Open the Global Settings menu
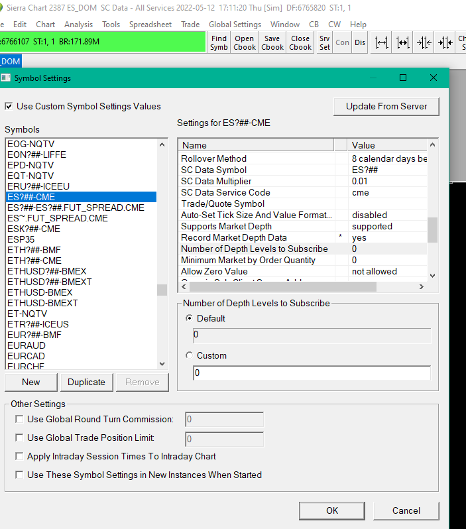Image resolution: width=466 pixels, height=529 pixels. (235, 25)
